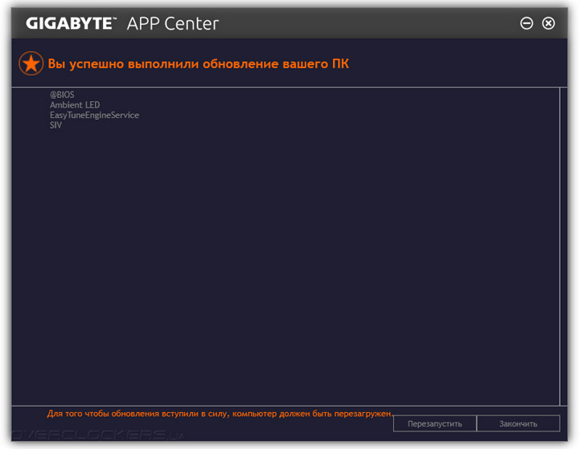The height and width of the screenshot is (449, 579).
Task: Click the orange star icon
Action: (x=31, y=63)
